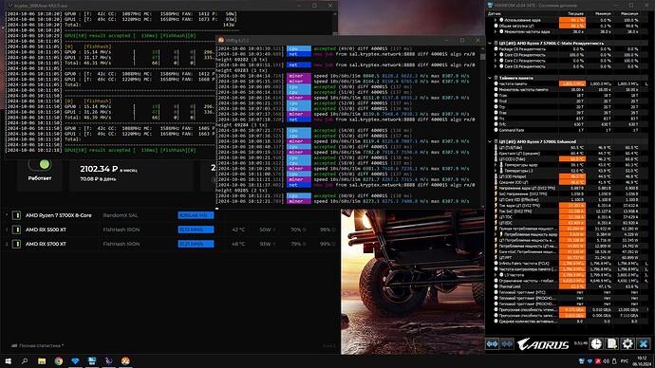
Task: Select 'AMD RX 5500 XT' device name
Action: pyautogui.click(x=46, y=230)
